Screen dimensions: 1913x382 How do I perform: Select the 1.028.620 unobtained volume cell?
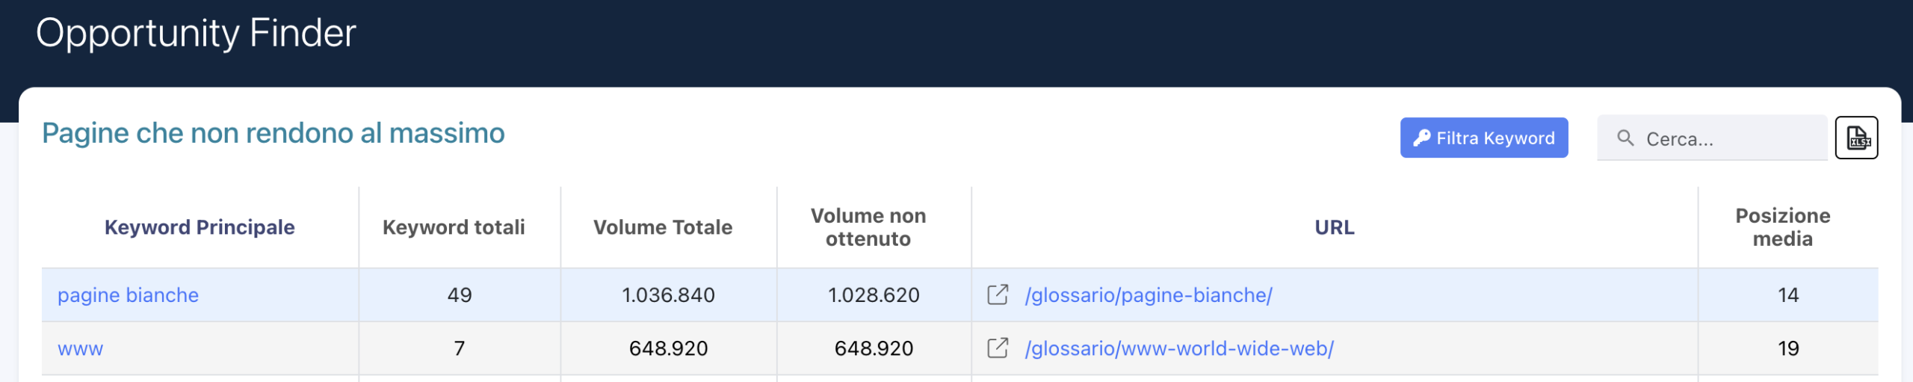tap(874, 295)
